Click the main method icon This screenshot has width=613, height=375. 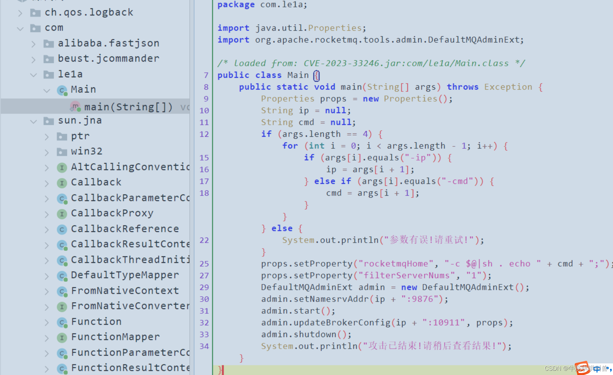[75, 106]
